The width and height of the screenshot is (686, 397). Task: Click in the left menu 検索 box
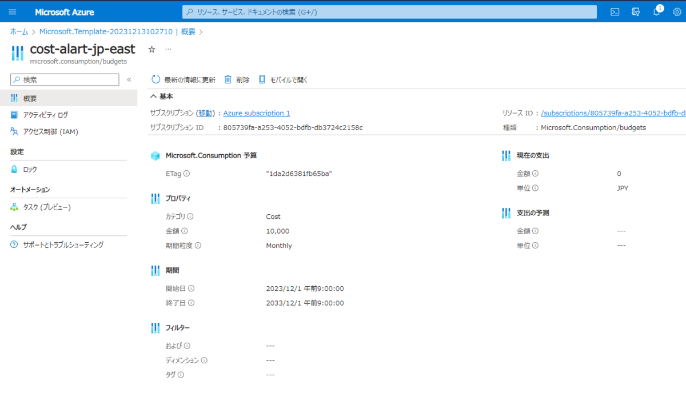point(65,80)
